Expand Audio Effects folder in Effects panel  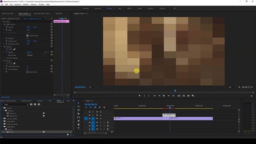2,121
